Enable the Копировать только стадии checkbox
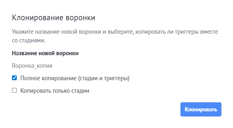Screen dimensions: 233x128 [x=15, y=90]
